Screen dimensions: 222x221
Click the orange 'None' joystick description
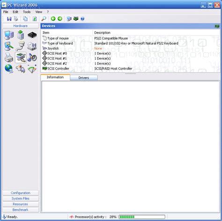click(98, 49)
